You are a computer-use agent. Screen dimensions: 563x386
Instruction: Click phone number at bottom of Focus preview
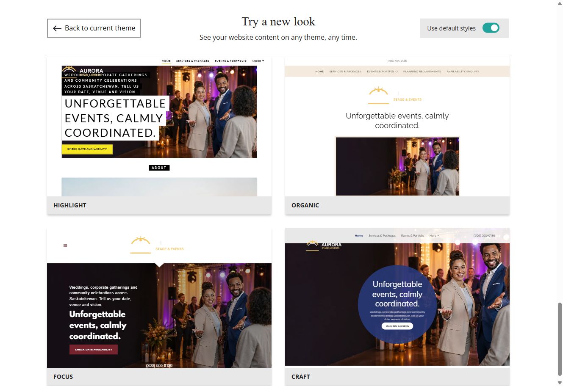coord(159,365)
